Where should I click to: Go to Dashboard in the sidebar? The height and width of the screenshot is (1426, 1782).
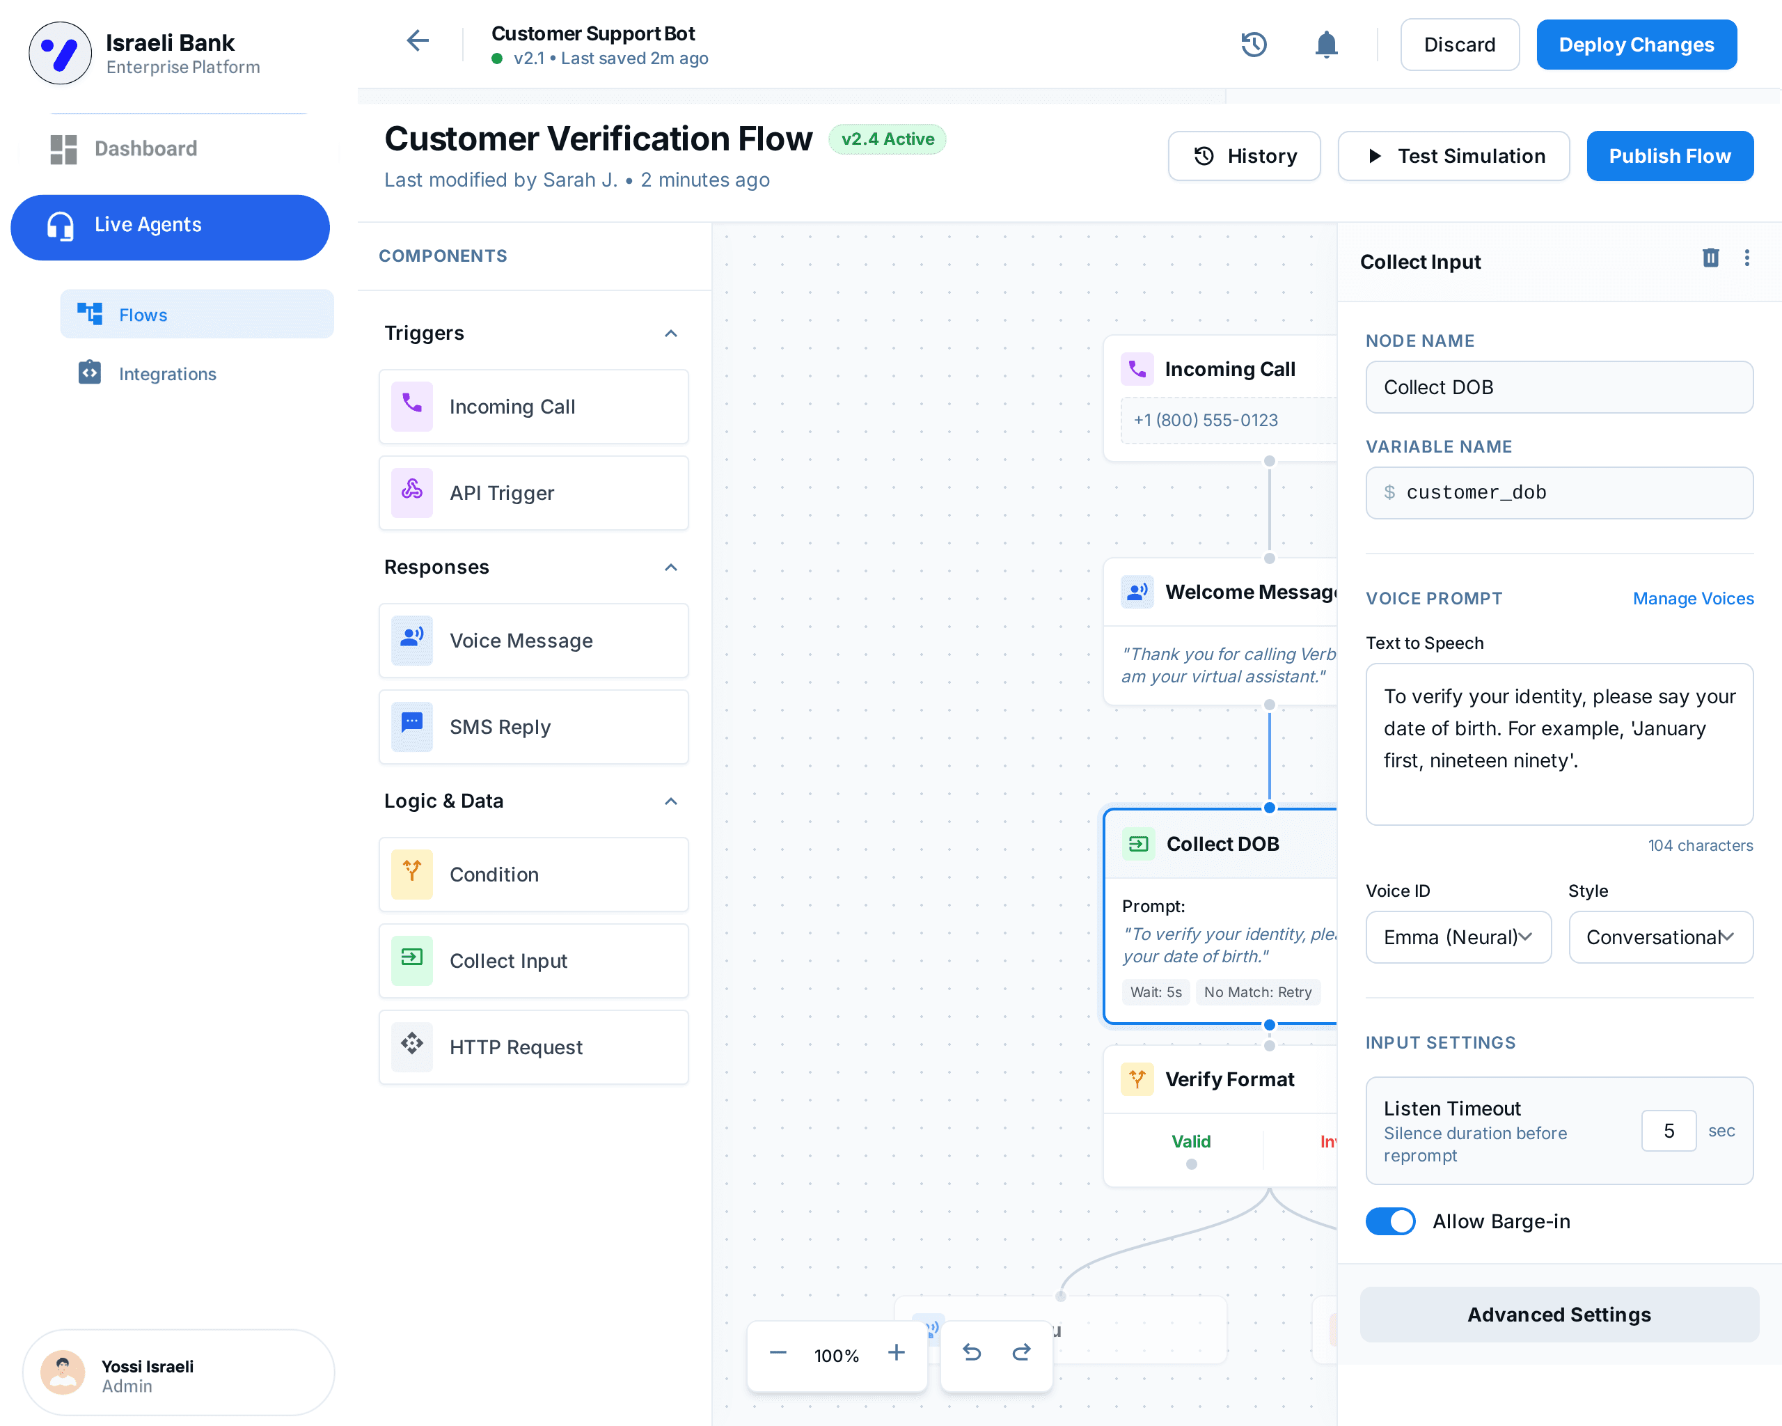(x=145, y=149)
